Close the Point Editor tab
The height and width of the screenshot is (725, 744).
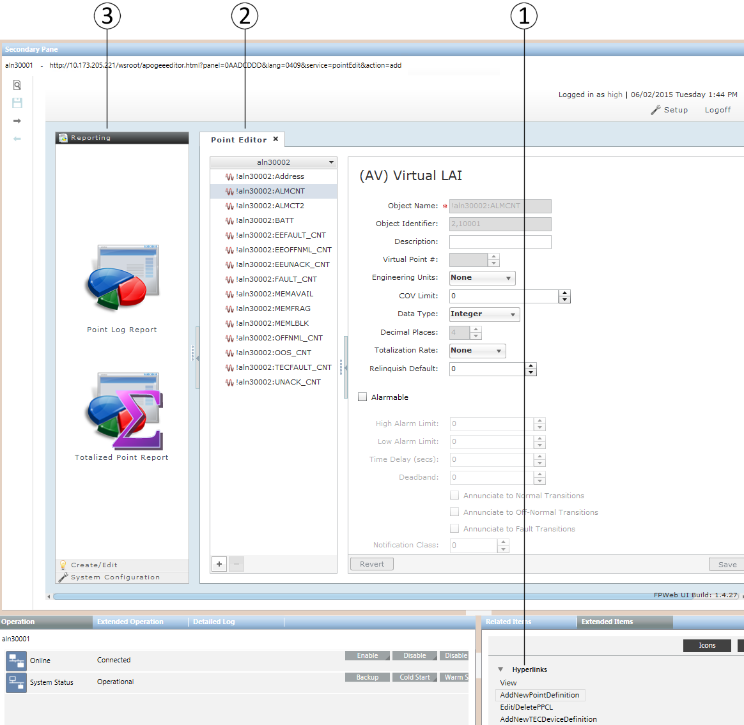click(275, 139)
